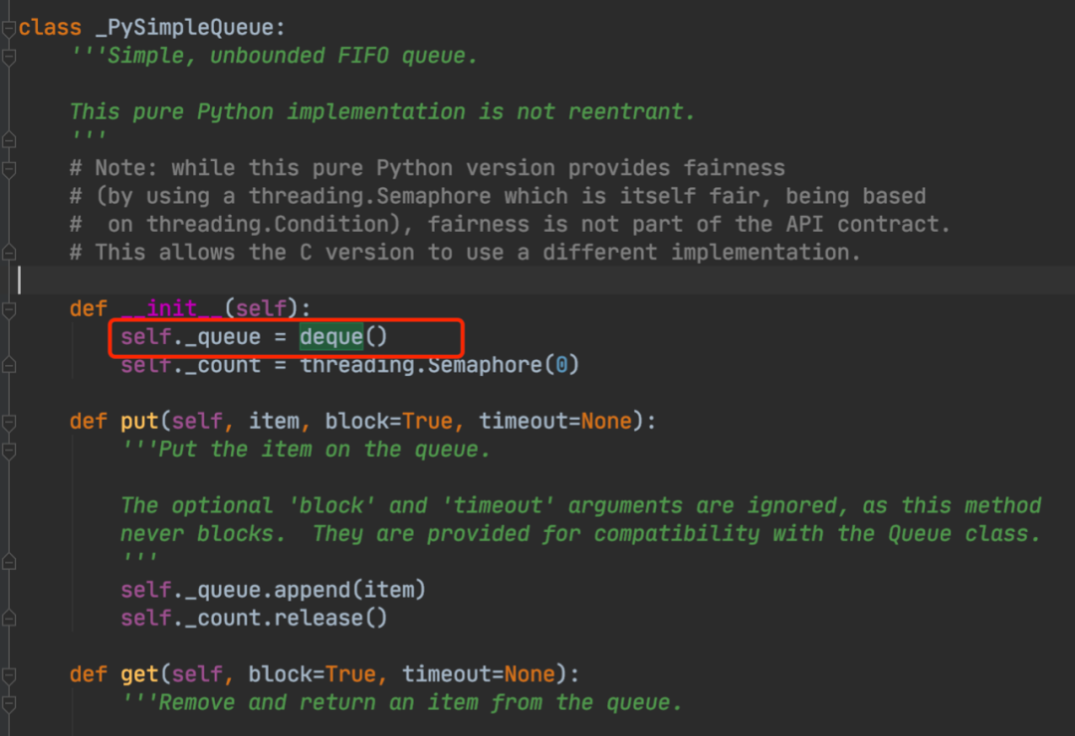Click fold end marker at threading.Semaphore line
1075x736 pixels.
(x=9, y=366)
